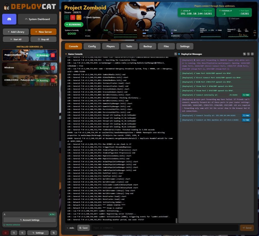Click Check port under the External IP

click(234, 19)
